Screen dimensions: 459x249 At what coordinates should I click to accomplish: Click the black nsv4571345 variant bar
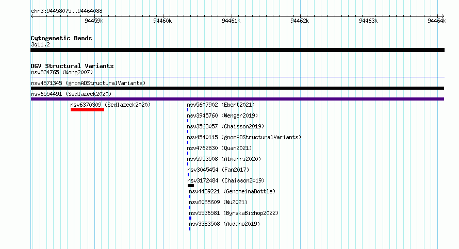click(237, 88)
